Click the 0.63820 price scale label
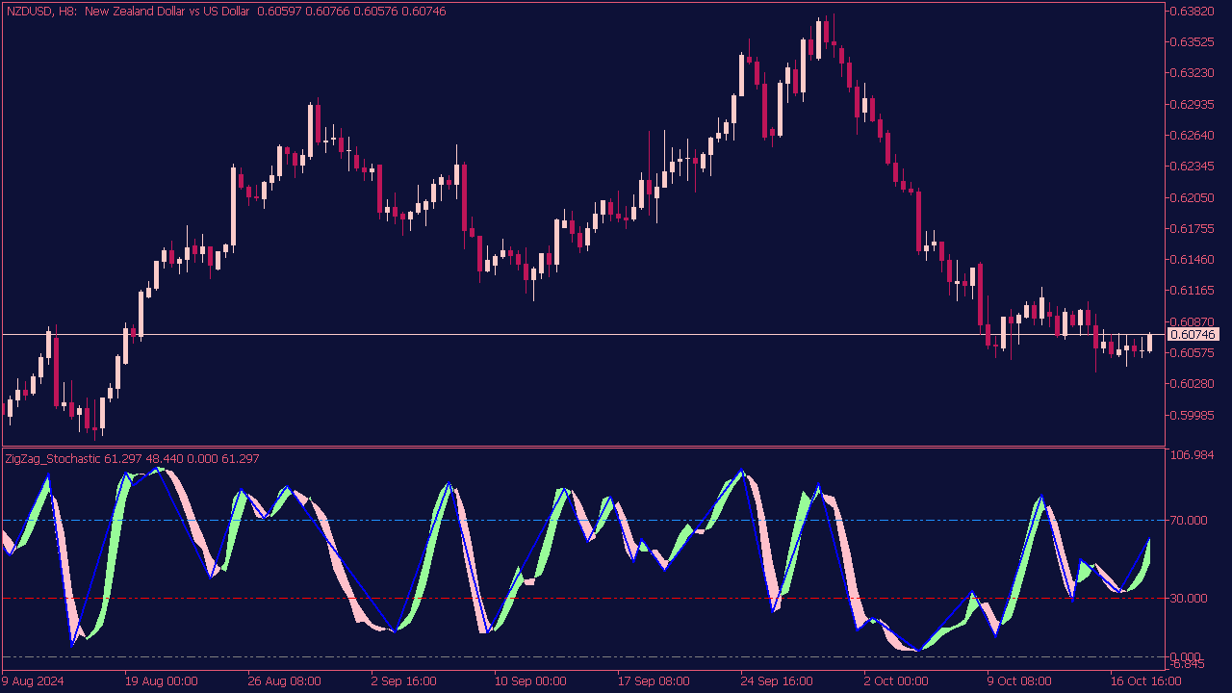Viewport: 1232px width, 693px height. coord(1192,12)
